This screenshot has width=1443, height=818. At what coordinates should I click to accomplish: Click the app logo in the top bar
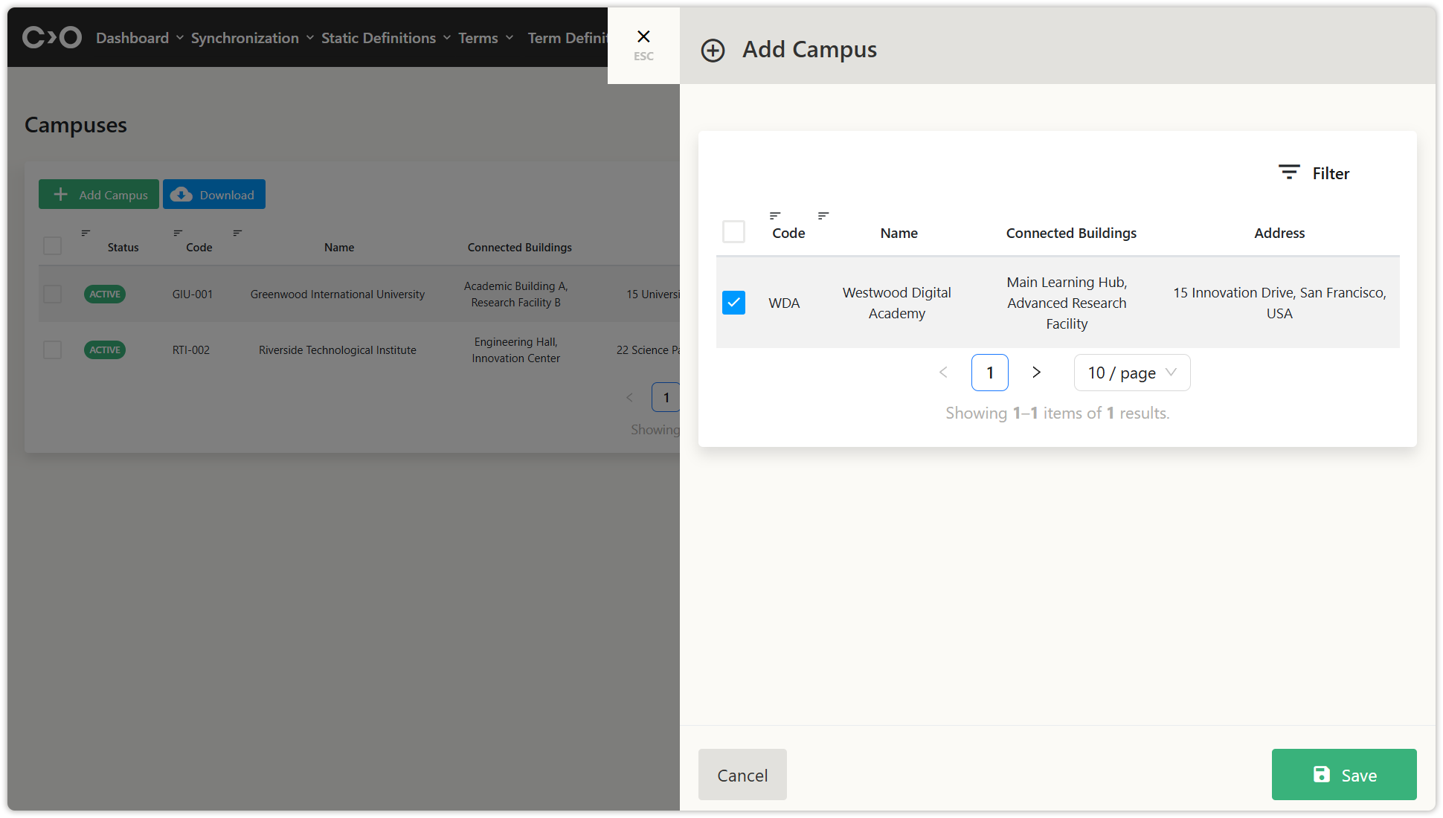coord(51,37)
